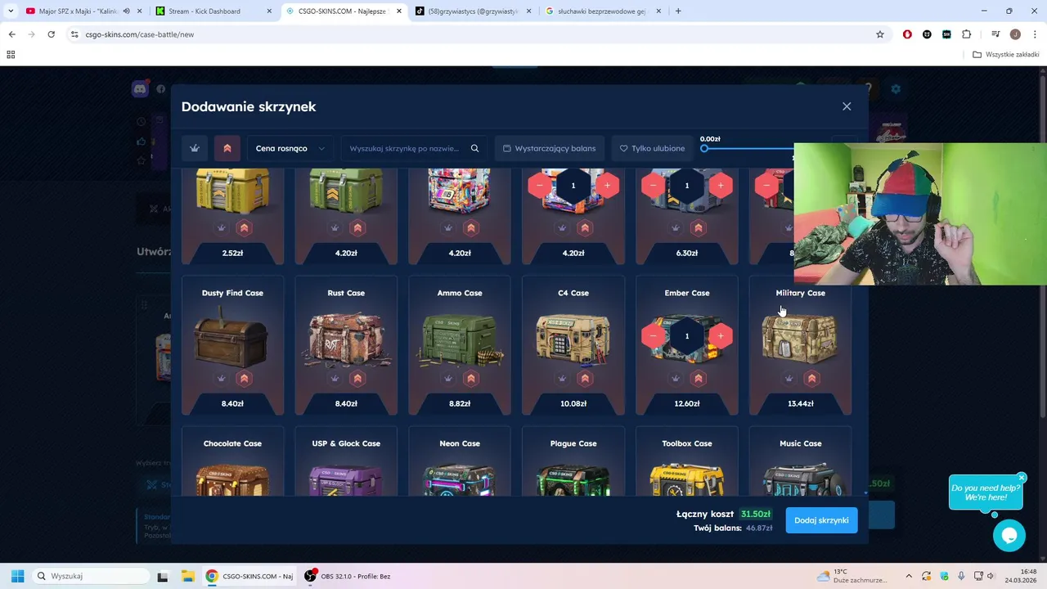1047x589 pixels.
Task: Toggle the crown filter in toolbar
Action: pyautogui.click(x=195, y=148)
